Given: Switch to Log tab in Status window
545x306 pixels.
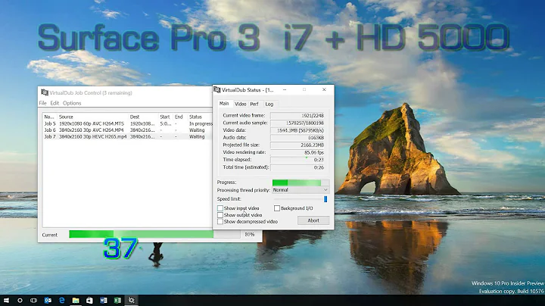Looking at the screenshot, I should point(269,104).
